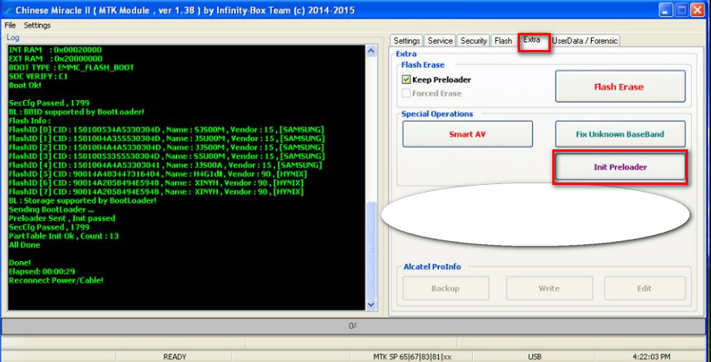Switch to the Settings tab
This screenshot has height=362, width=711.
[x=407, y=41]
